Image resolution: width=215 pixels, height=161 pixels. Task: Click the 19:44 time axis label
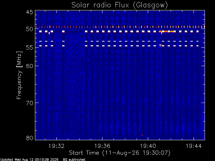pyautogui.click(x=193, y=146)
